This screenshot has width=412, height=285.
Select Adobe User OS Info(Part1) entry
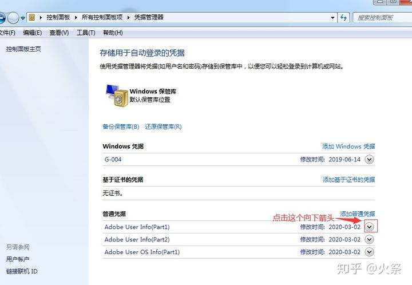pyautogui.click(x=238, y=252)
